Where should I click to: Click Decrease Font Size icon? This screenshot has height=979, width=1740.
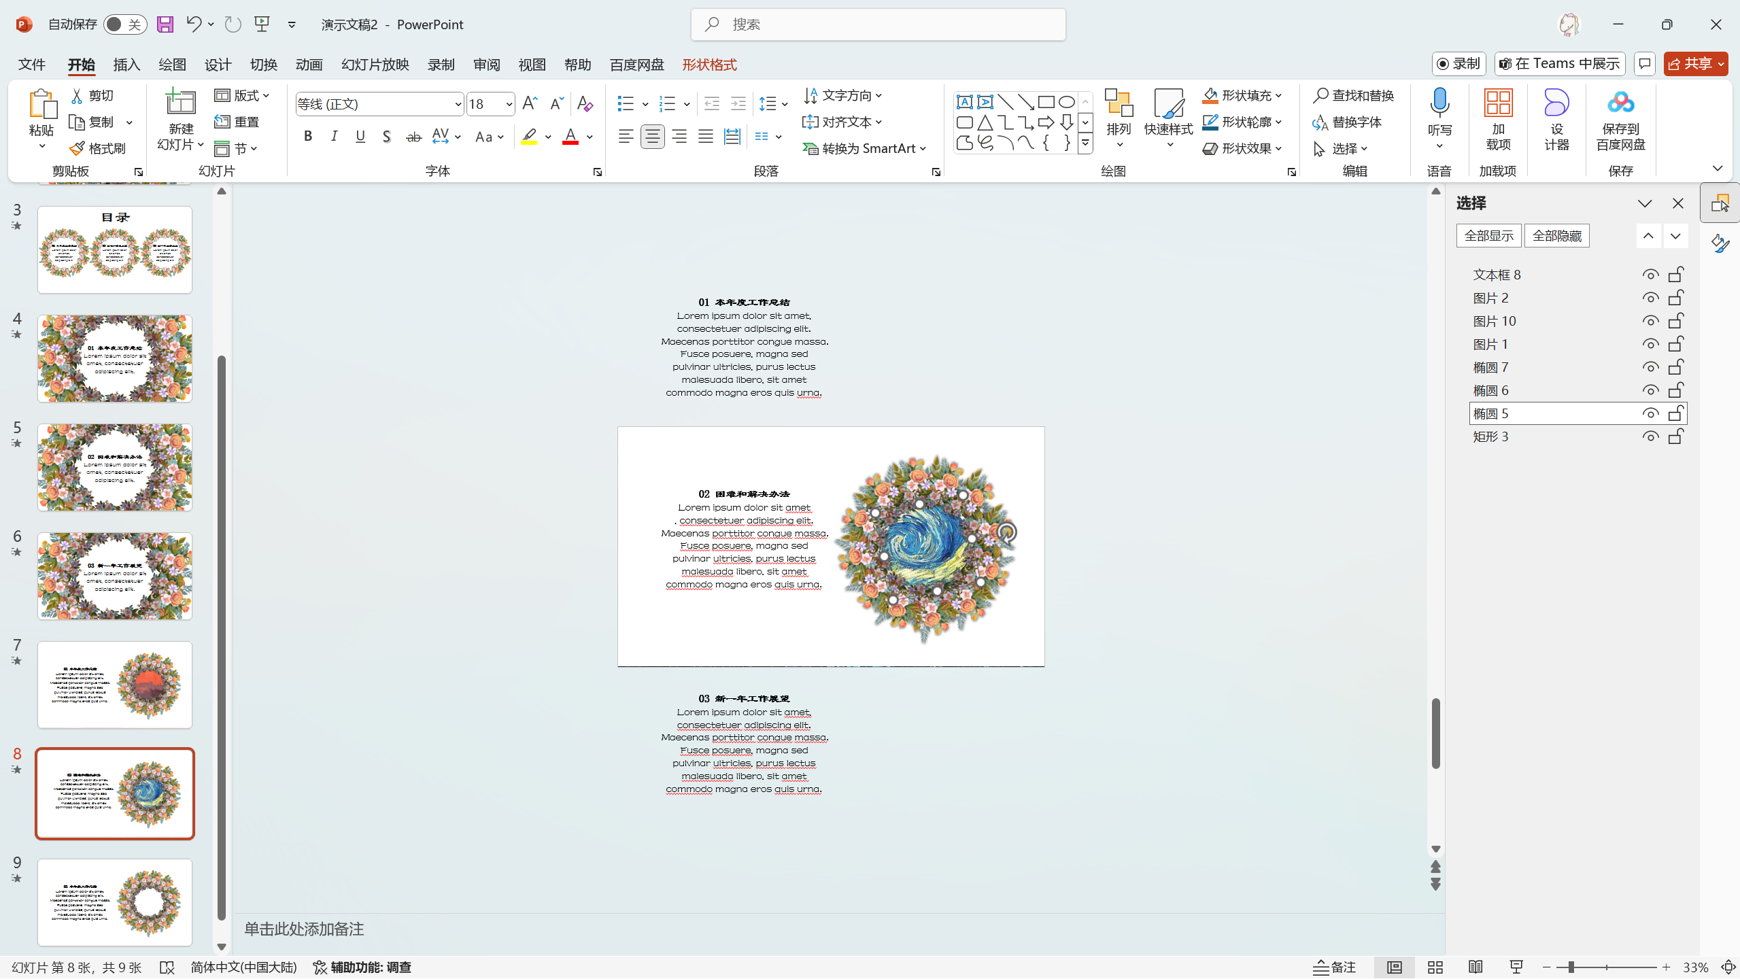pos(556,103)
